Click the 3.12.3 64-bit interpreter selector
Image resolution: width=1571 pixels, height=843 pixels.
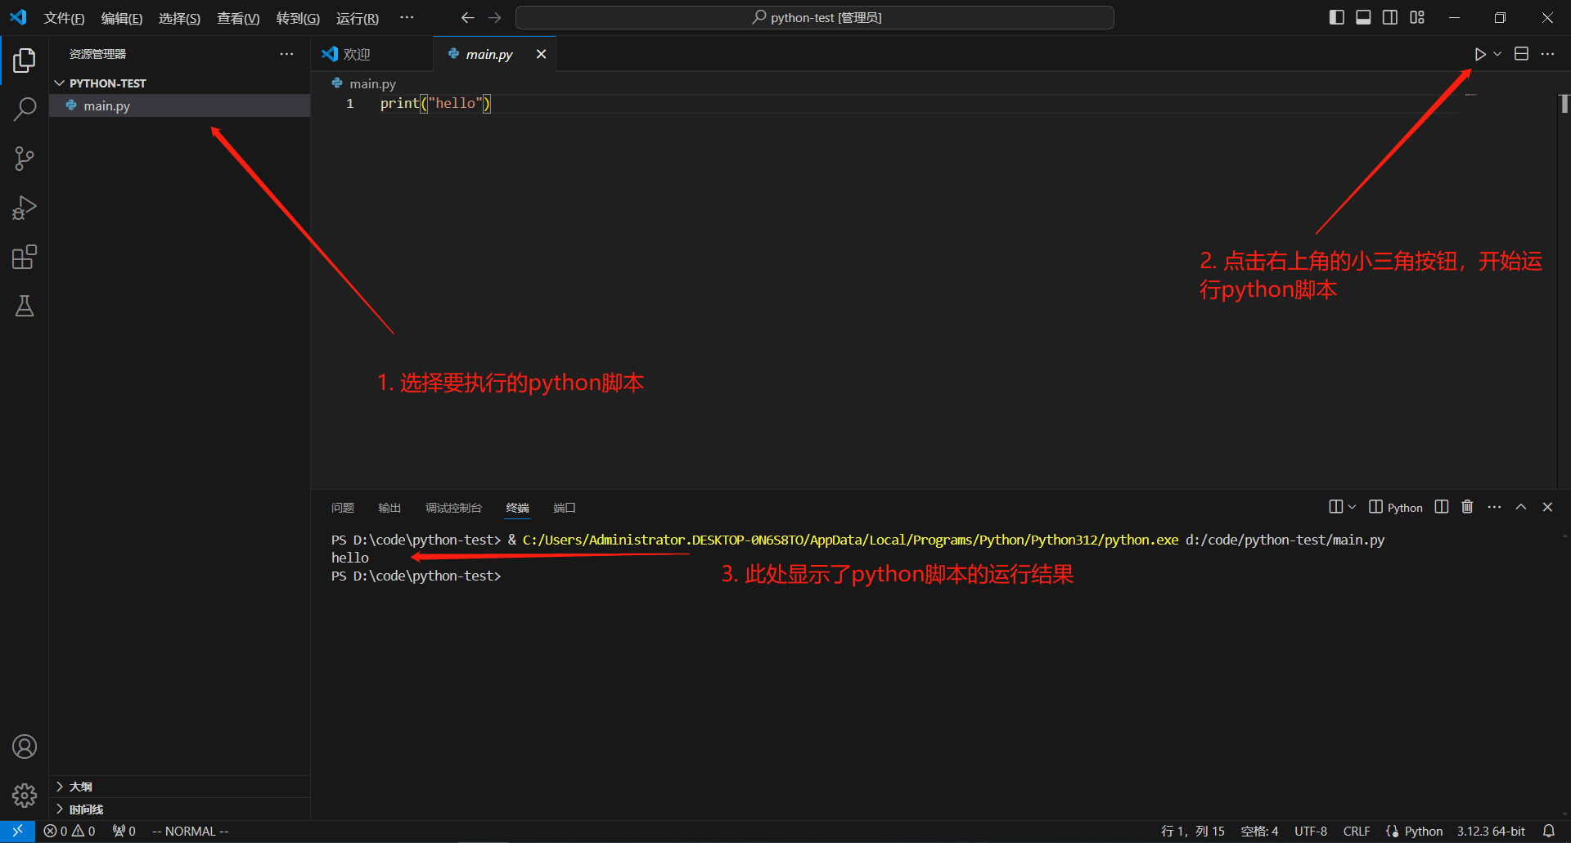tap(1490, 831)
